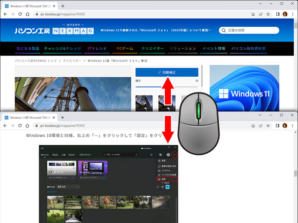Close the tab in upper browser window
This screenshot has width=298, height=223.
[x=54, y=6]
